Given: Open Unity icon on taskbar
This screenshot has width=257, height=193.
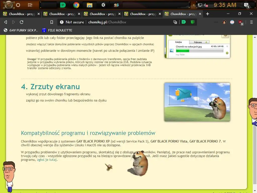Looking at the screenshot, I should 103,5.
